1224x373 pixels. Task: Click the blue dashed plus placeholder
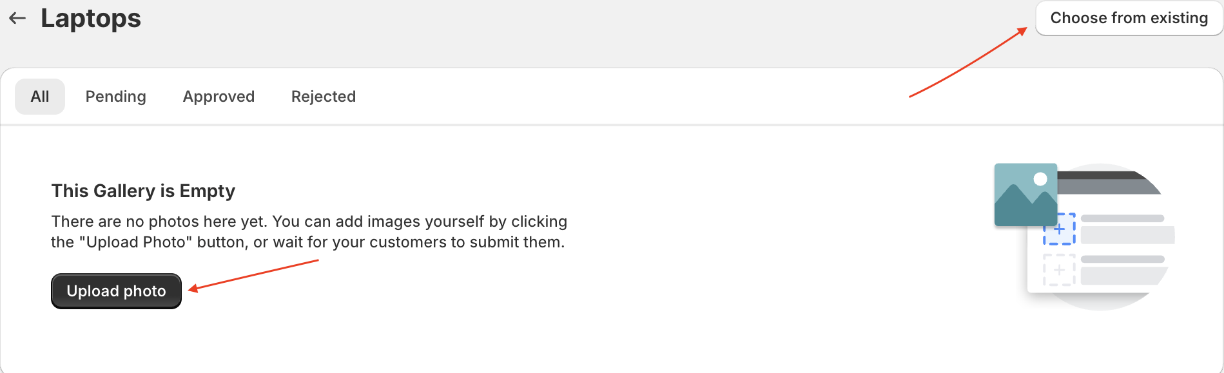tap(1060, 230)
